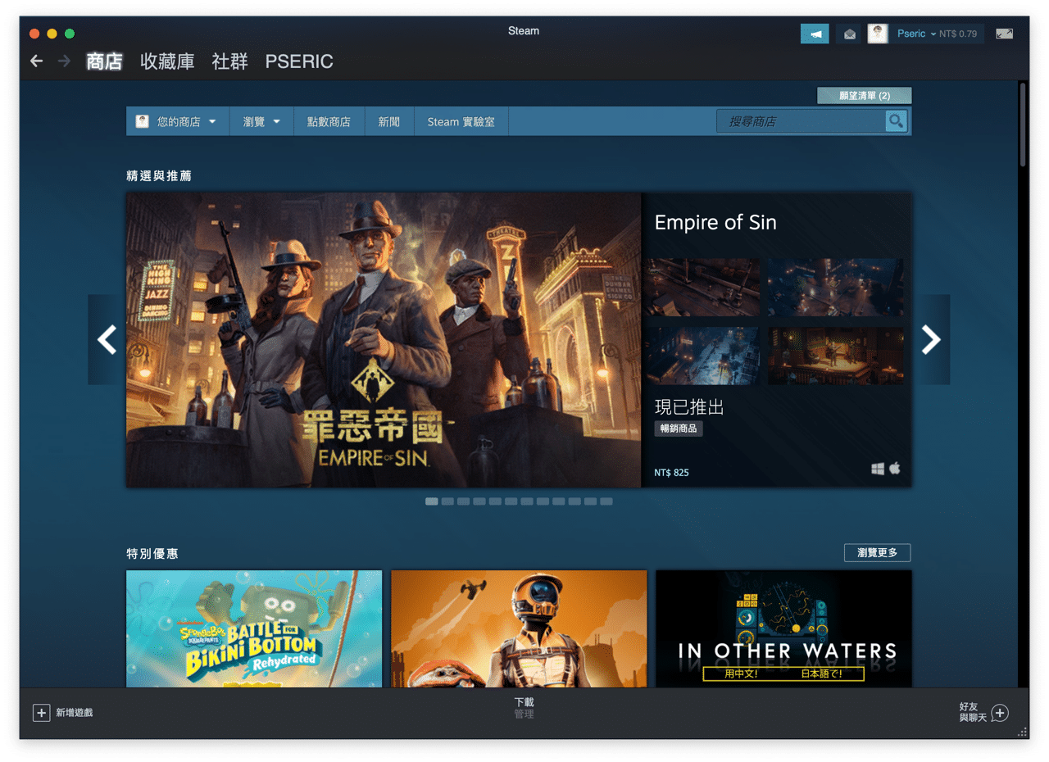The width and height of the screenshot is (1049, 762).
Task: Show next featured game carousel arrow
Action: click(x=931, y=339)
